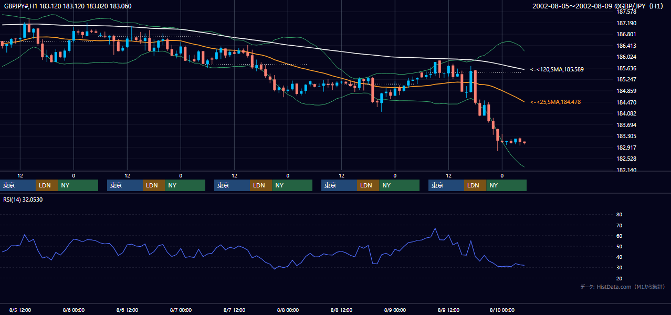The height and width of the screenshot is (315, 671).
Task: Click RSI scale value 50
Action: click(x=619, y=246)
